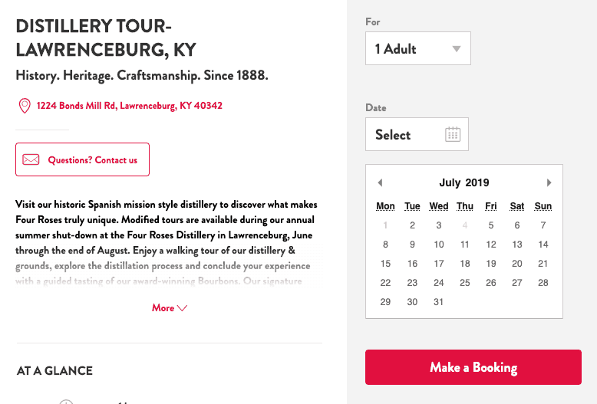This screenshot has height=404, width=597.
Task: Choose July 20 in the date picker
Action: pyautogui.click(x=517, y=264)
